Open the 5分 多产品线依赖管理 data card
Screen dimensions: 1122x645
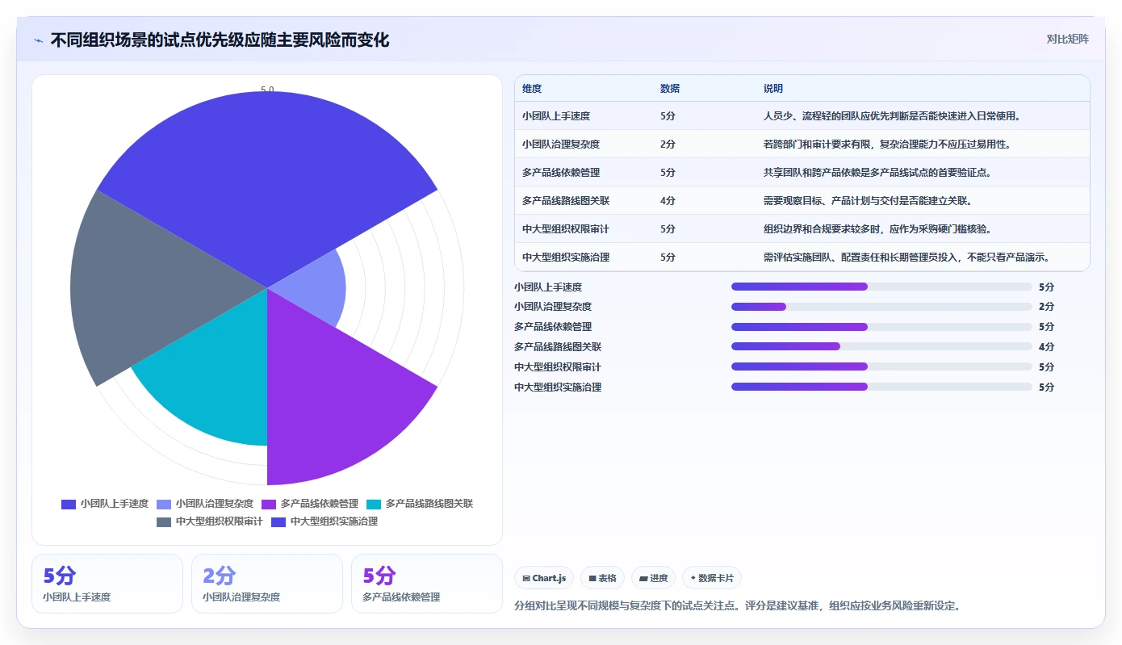click(427, 584)
